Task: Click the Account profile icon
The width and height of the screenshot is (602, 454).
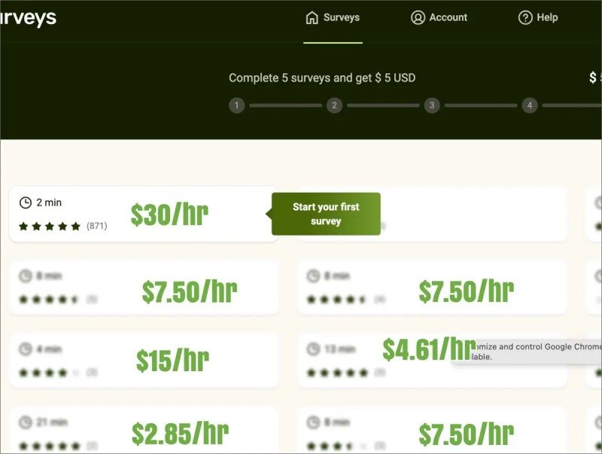Action: [418, 17]
